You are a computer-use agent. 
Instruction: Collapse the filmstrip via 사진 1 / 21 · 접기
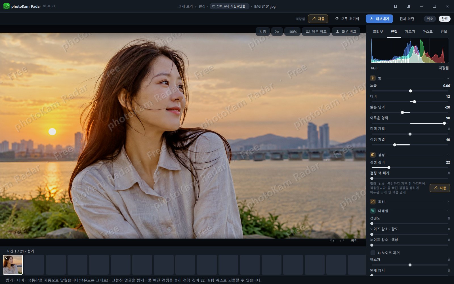[20, 251]
